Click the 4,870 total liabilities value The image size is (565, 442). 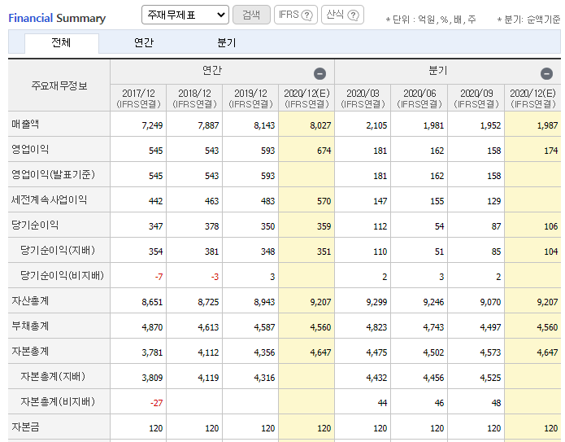[152, 327]
